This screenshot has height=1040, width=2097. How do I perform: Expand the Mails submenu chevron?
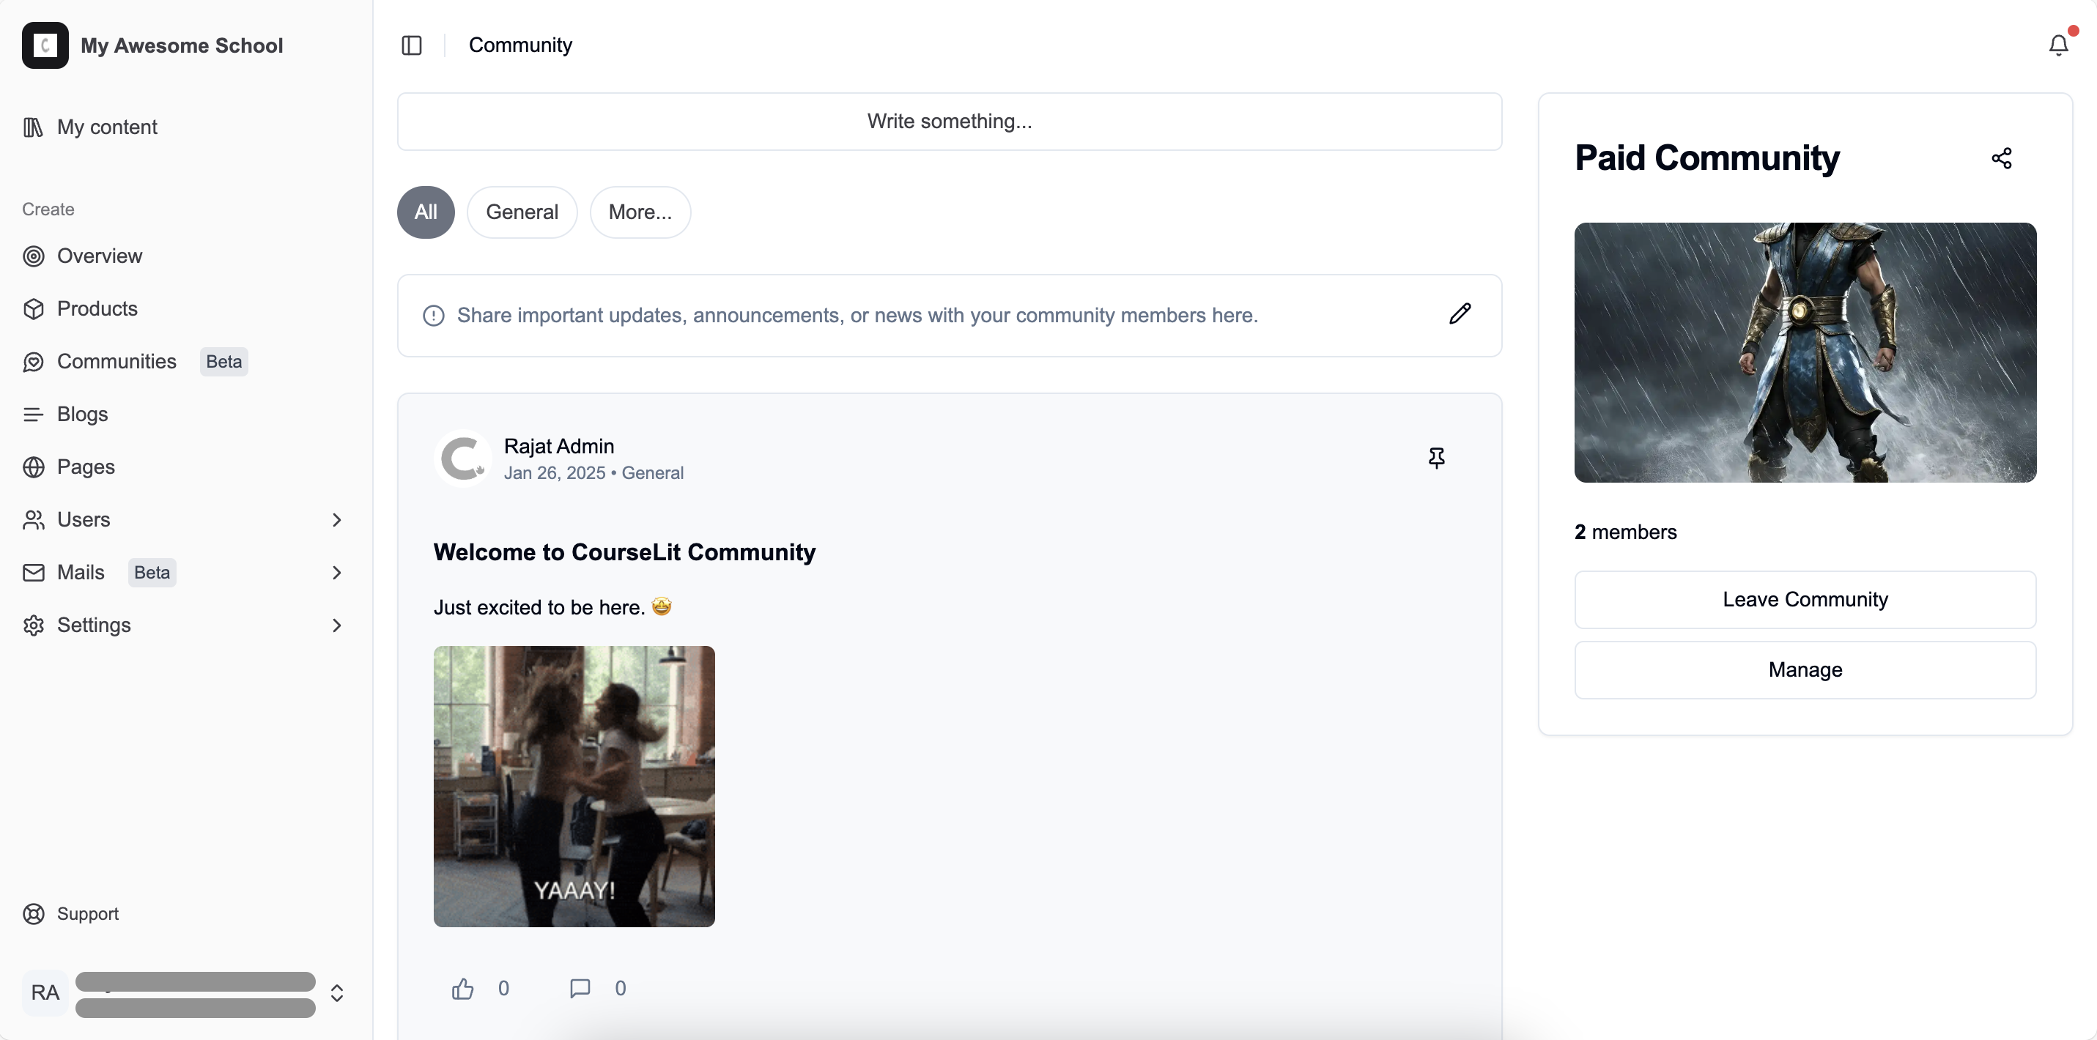coord(336,573)
